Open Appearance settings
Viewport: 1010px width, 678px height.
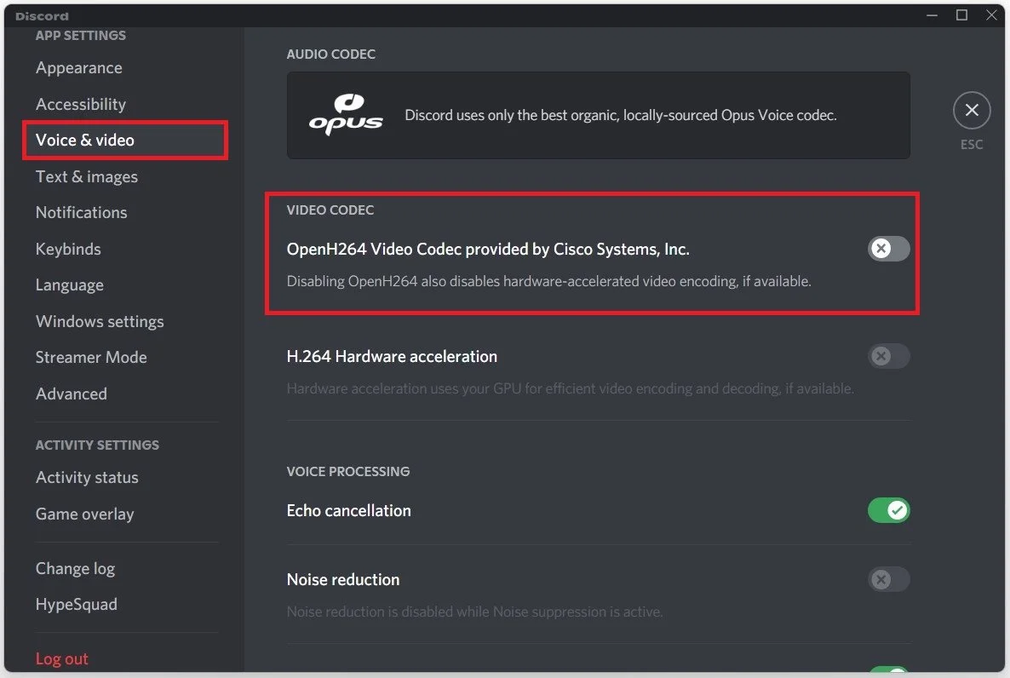point(78,67)
